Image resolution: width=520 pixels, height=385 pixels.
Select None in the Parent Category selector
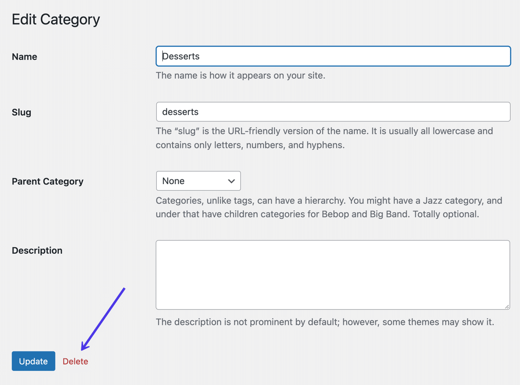tap(187, 181)
